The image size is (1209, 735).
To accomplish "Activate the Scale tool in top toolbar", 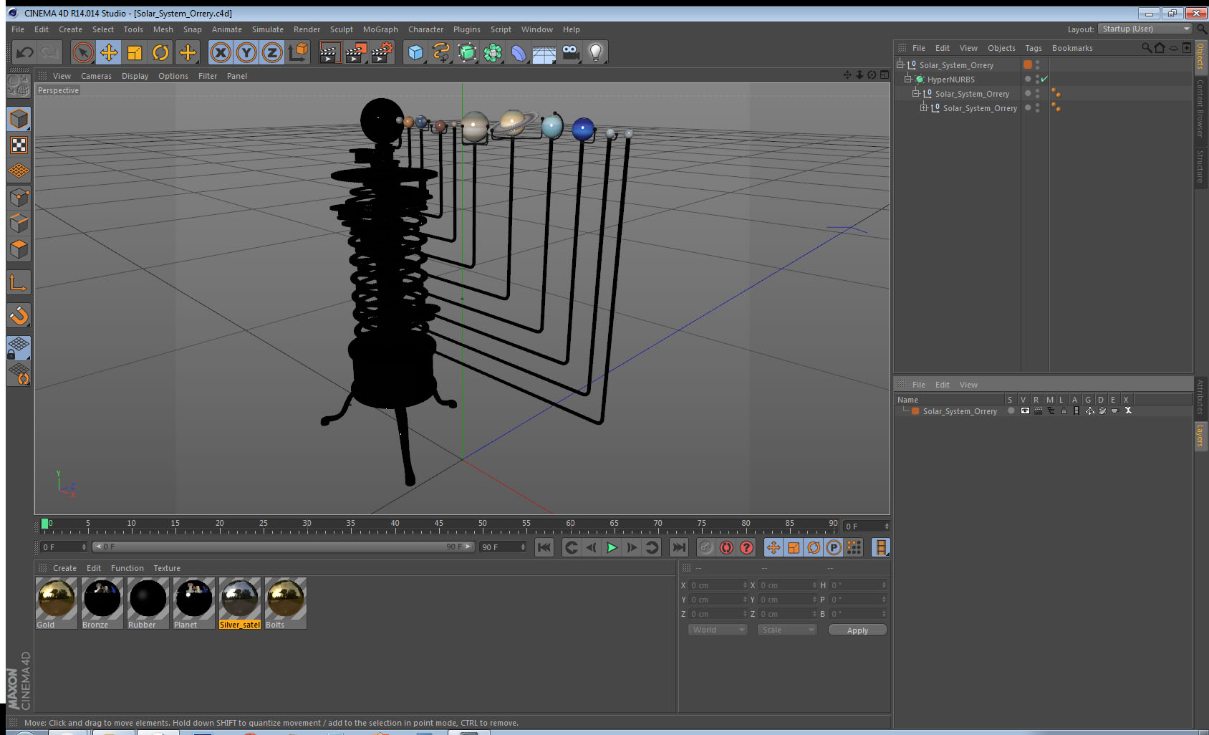I will (135, 52).
